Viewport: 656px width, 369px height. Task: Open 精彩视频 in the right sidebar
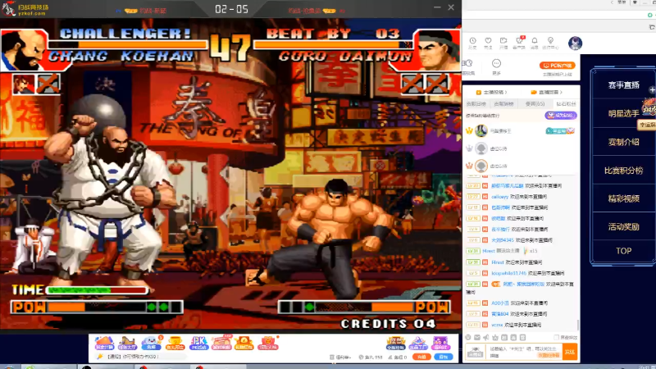click(x=623, y=198)
